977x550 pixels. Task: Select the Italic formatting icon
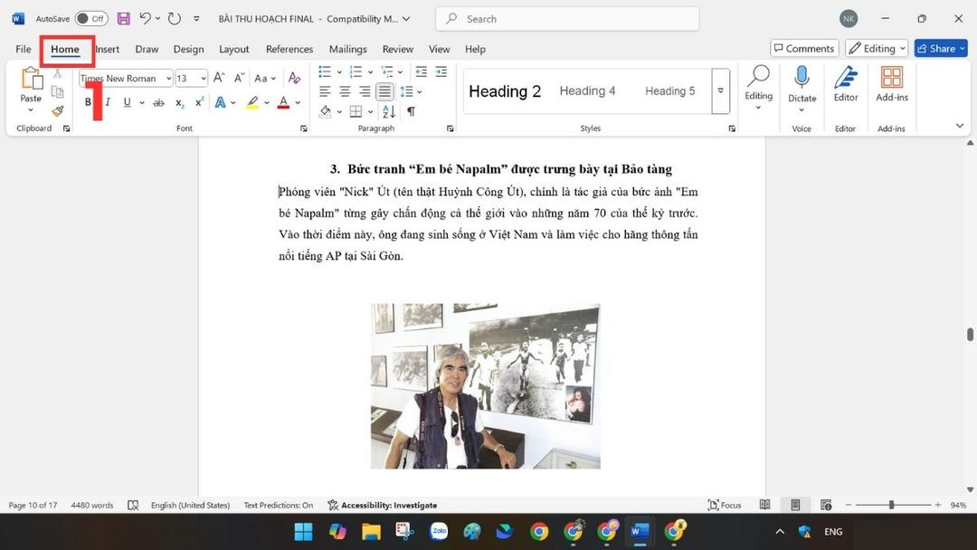click(108, 101)
